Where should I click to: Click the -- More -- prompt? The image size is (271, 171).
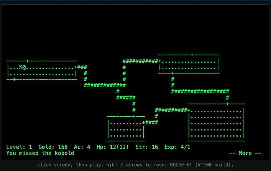[245, 153]
